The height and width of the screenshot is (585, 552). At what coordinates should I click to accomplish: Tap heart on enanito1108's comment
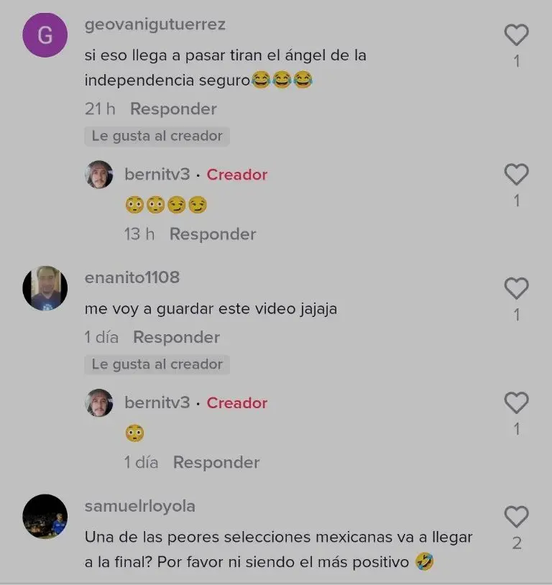tap(517, 288)
